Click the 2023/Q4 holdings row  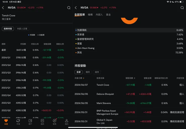(x=33, y=65)
